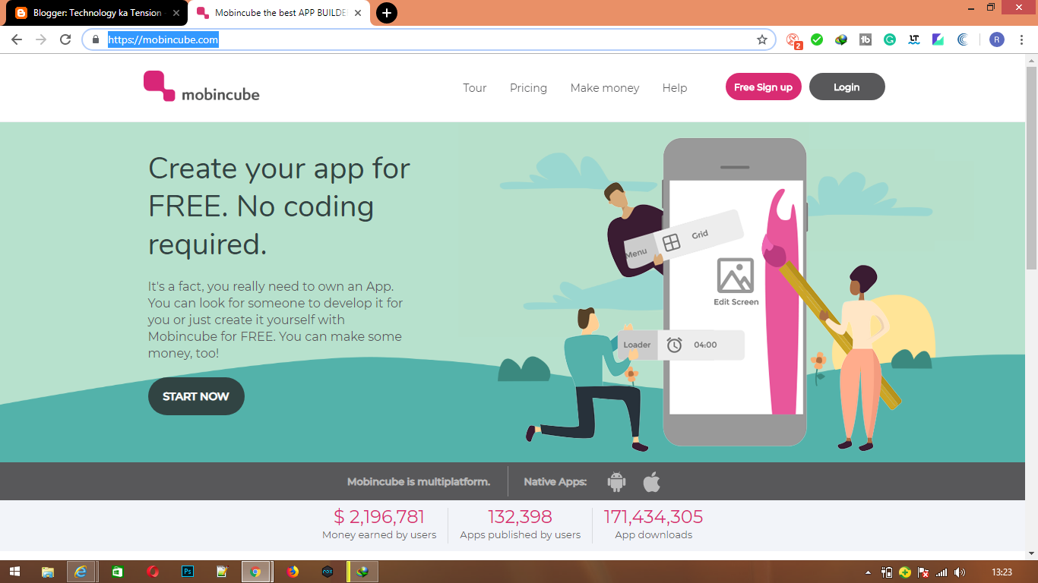Click the Free Sign up button
This screenshot has width=1038, height=583.
[763, 87]
